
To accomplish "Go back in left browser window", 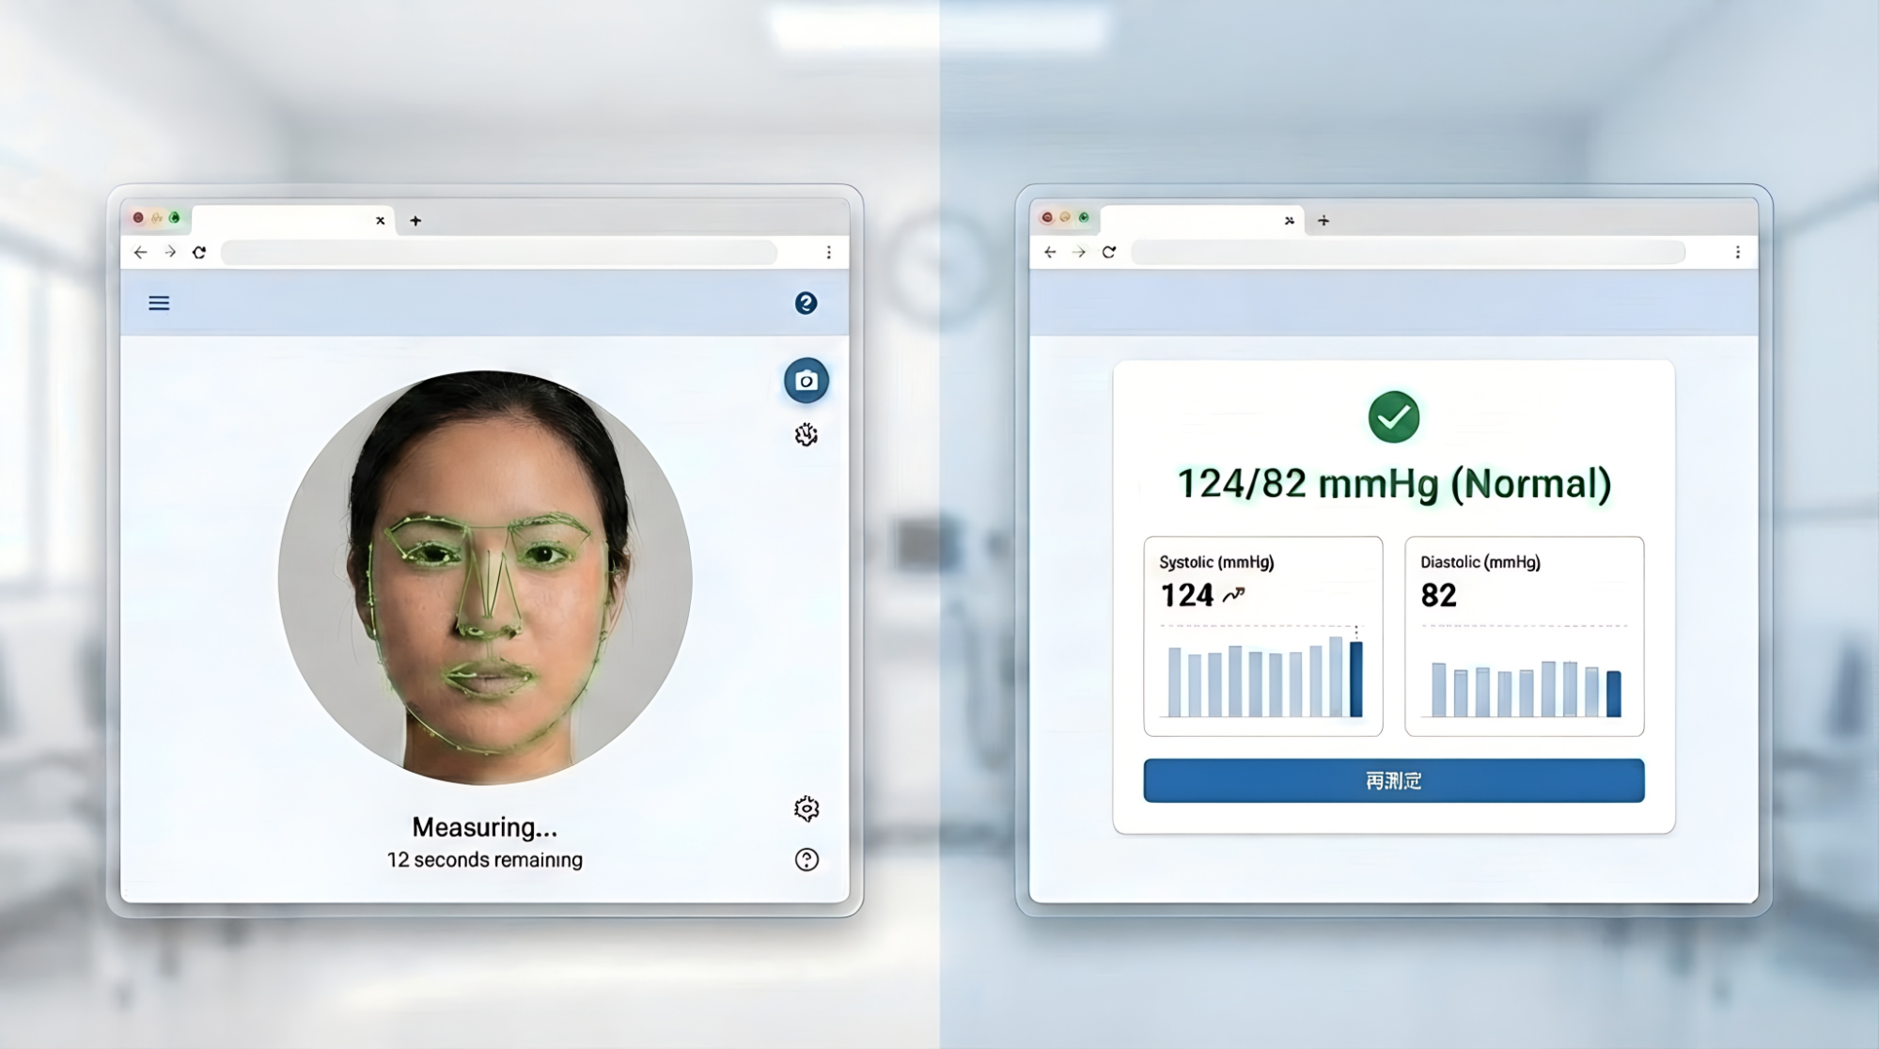I will point(140,252).
